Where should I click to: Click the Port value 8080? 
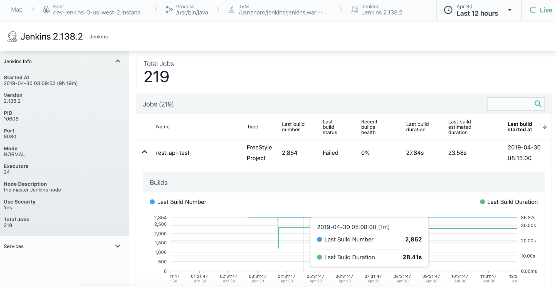[x=10, y=137]
